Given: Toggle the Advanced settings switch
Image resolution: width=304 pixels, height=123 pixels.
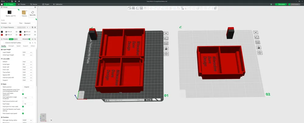Looking at the screenshot, I should 30,39.
